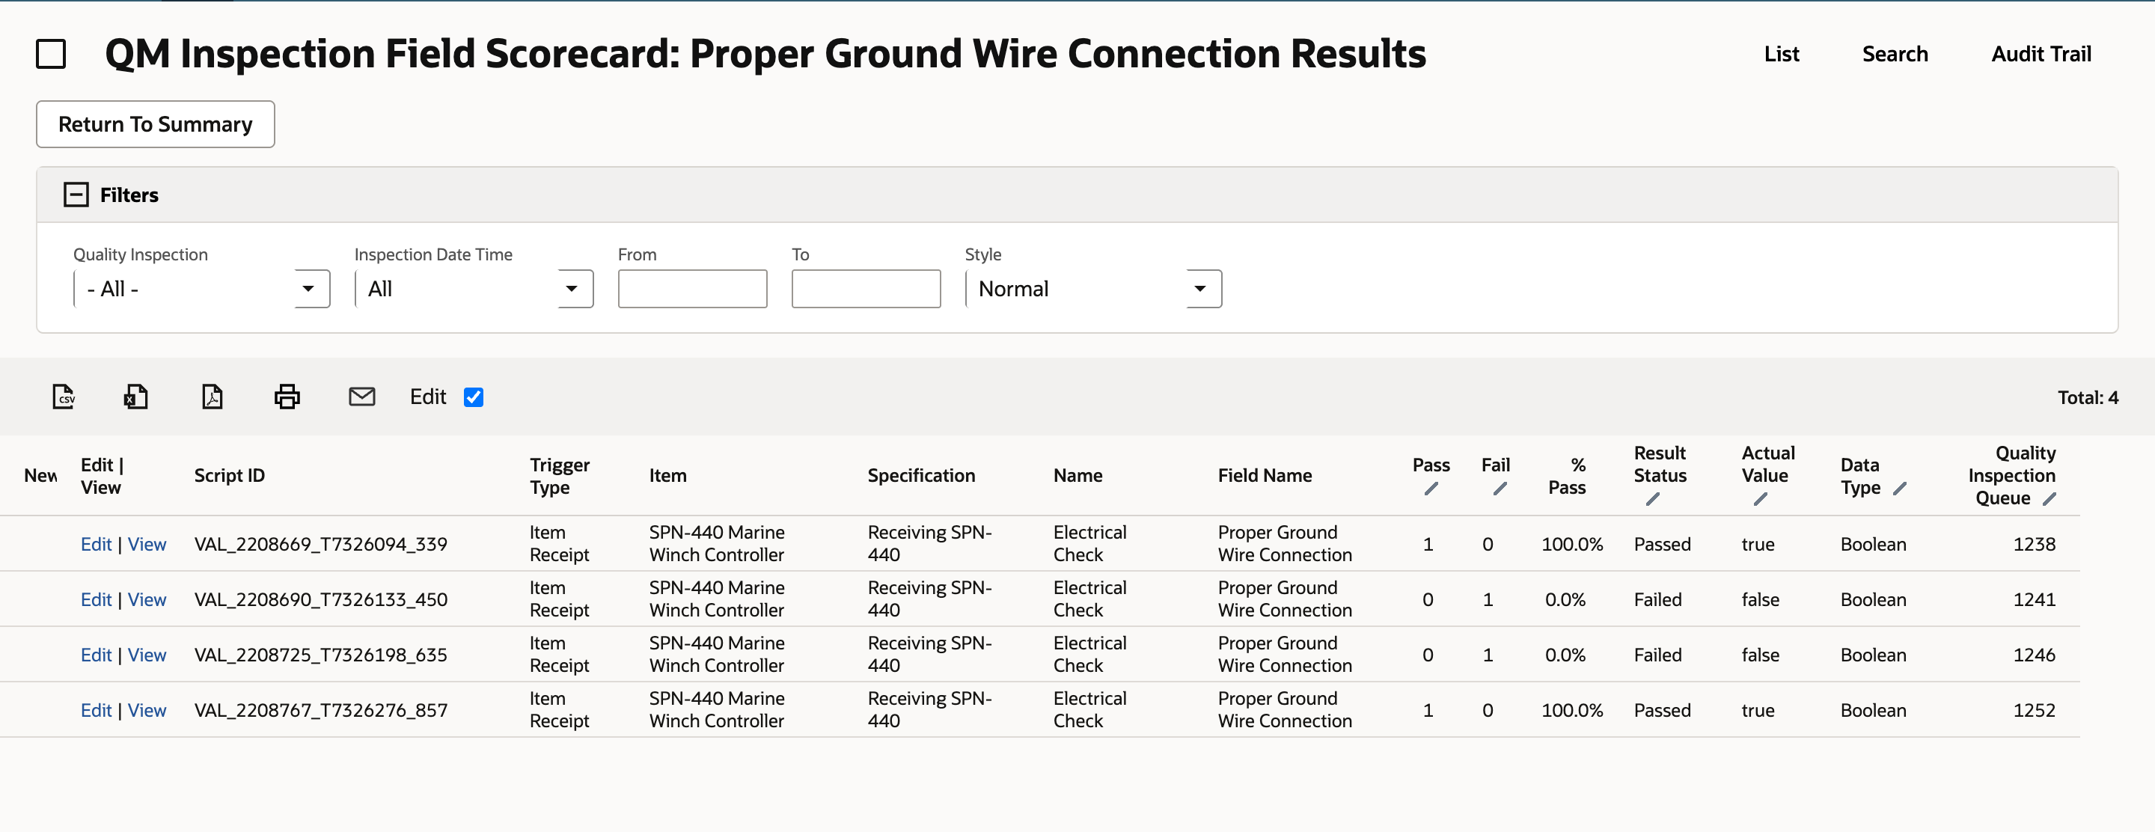The image size is (2155, 832).
Task: Export results to Excel spreadsheet
Action: pyautogui.click(x=135, y=397)
